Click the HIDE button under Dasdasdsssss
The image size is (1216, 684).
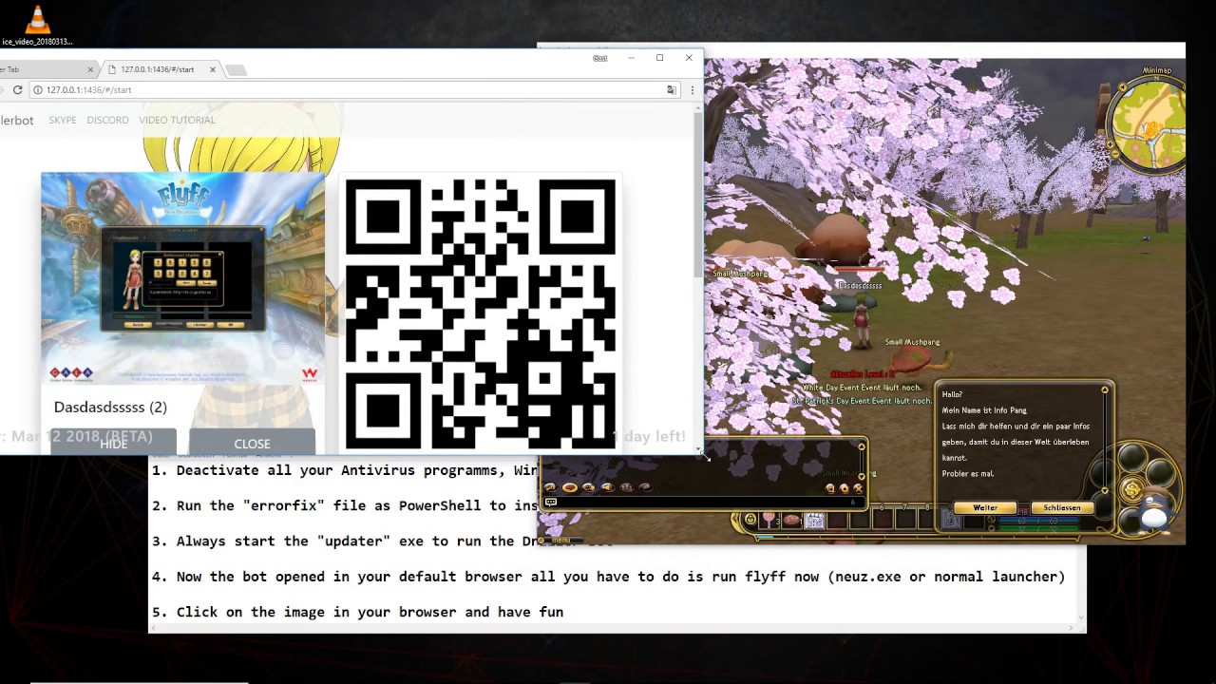113,443
